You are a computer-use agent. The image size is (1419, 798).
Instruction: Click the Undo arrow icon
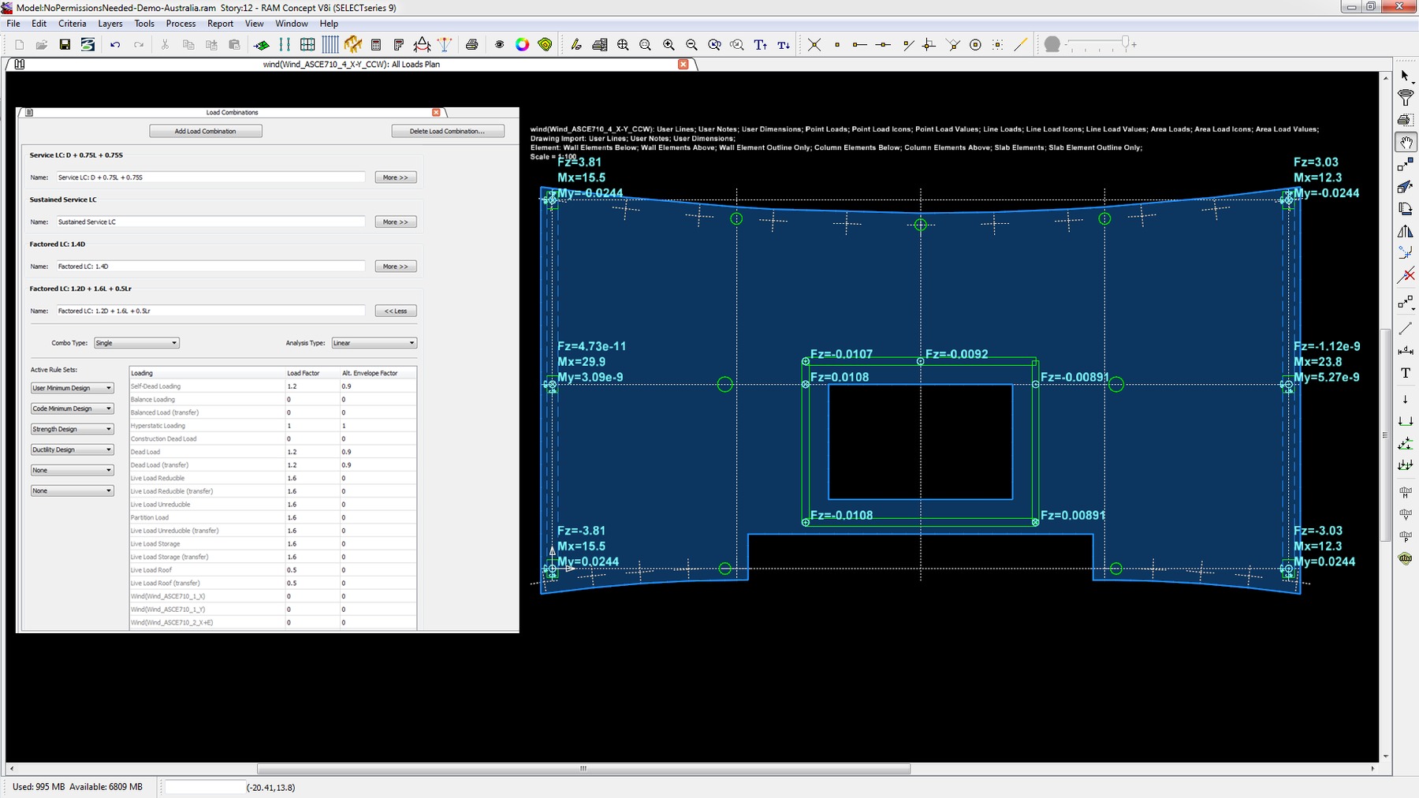click(115, 45)
